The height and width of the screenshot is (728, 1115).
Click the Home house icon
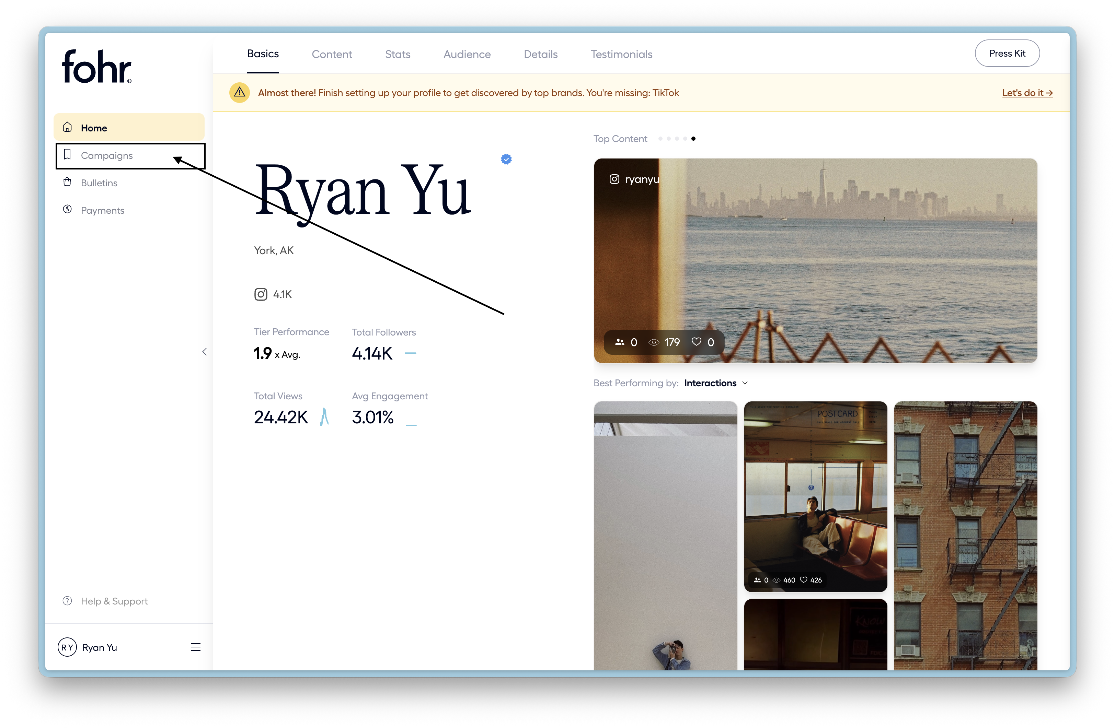pos(68,127)
